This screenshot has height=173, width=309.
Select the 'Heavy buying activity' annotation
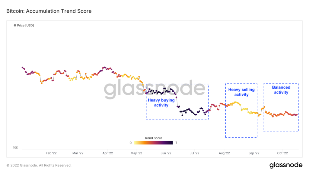pyautogui.click(x=161, y=102)
